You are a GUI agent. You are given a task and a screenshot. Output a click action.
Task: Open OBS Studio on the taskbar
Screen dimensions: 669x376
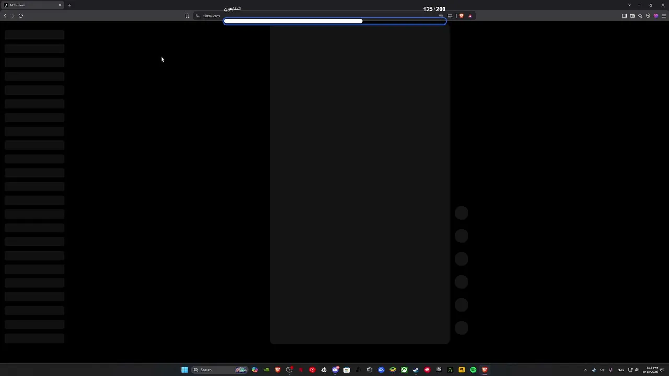(289, 370)
